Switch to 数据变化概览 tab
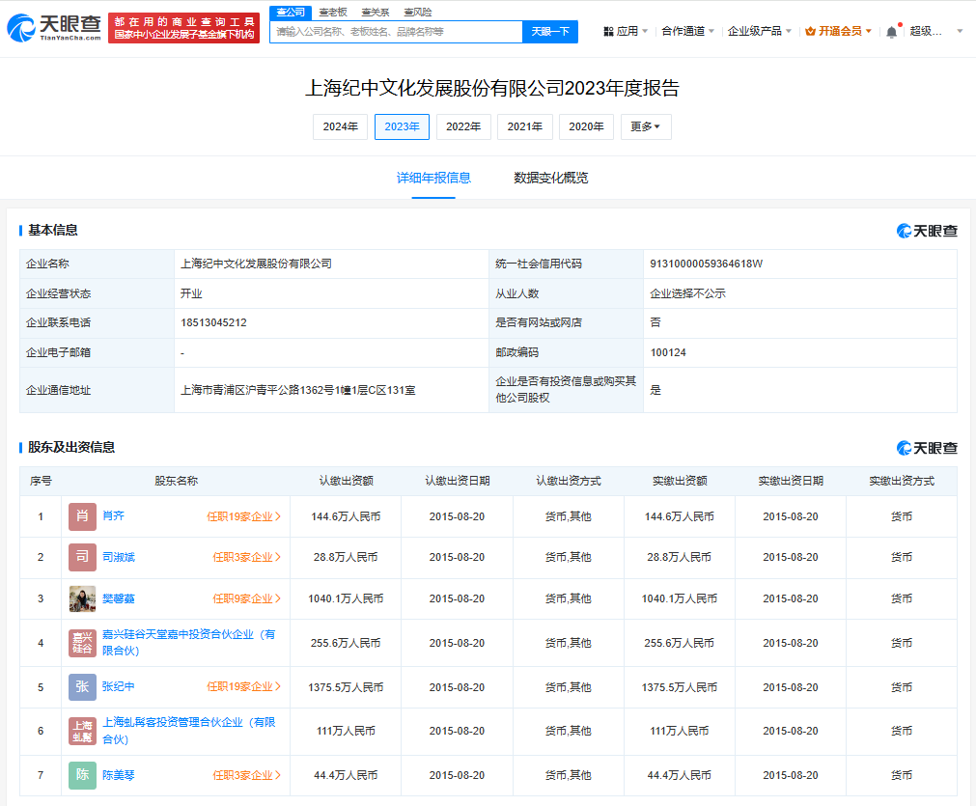 [x=550, y=178]
